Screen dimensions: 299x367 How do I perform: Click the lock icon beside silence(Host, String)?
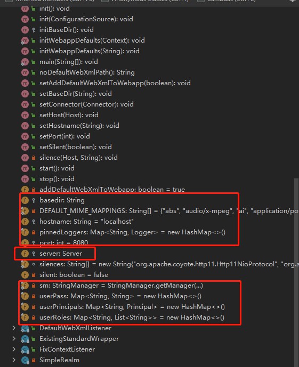[x=34, y=158]
